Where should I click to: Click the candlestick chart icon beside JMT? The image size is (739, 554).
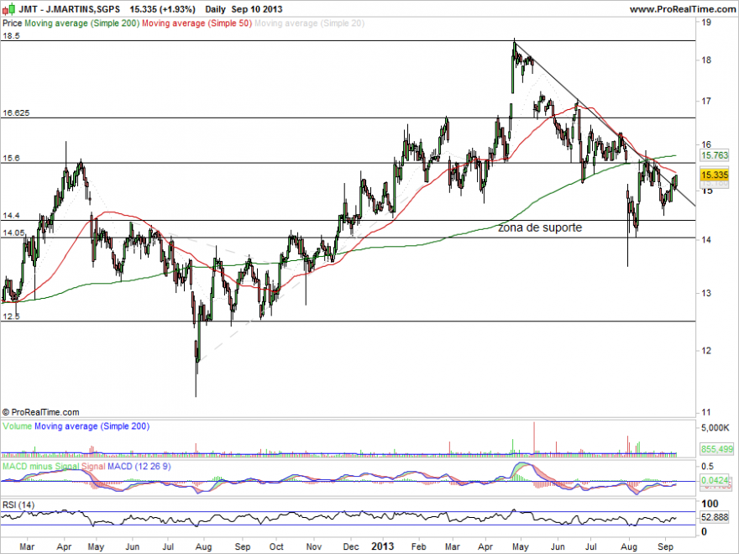click(8, 8)
